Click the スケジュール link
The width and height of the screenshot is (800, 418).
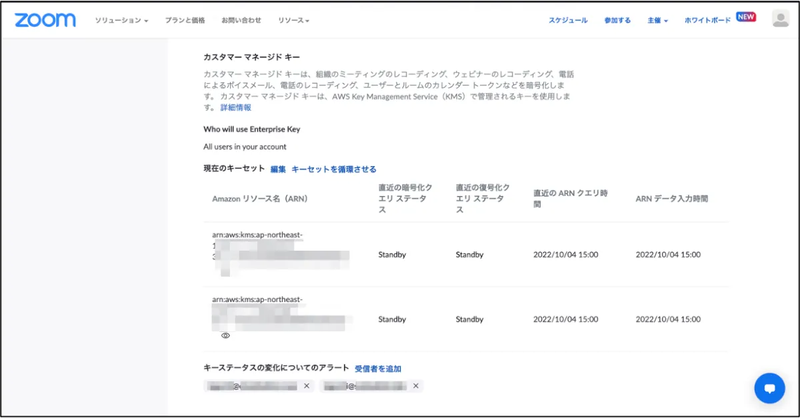point(568,21)
